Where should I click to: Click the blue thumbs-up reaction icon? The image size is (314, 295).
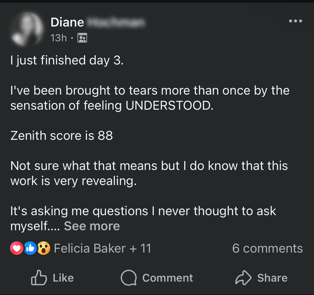tap(30, 248)
